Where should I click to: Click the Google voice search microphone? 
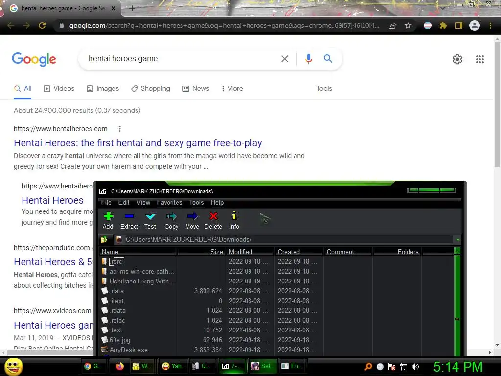pos(309,59)
